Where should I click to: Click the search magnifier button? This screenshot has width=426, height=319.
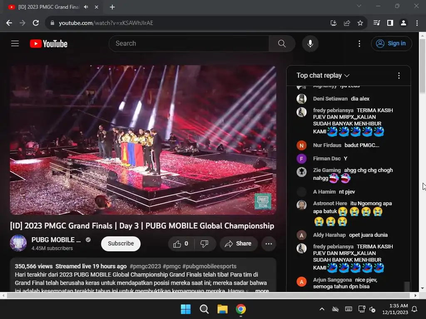[282, 43]
